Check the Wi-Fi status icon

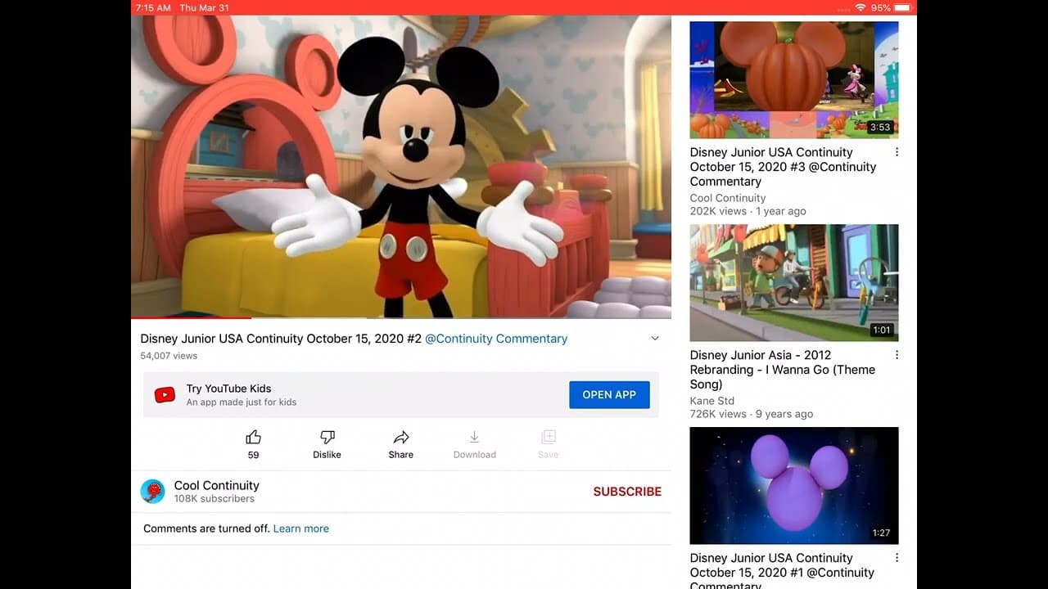pos(861,7)
